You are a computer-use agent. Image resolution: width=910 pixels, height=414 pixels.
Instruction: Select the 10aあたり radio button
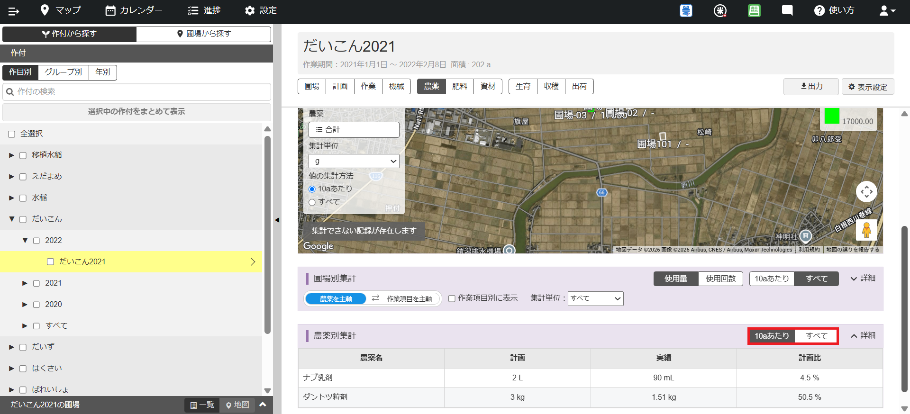312,189
